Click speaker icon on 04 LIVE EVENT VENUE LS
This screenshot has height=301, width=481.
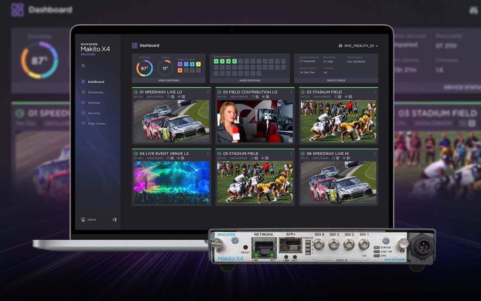178,158
